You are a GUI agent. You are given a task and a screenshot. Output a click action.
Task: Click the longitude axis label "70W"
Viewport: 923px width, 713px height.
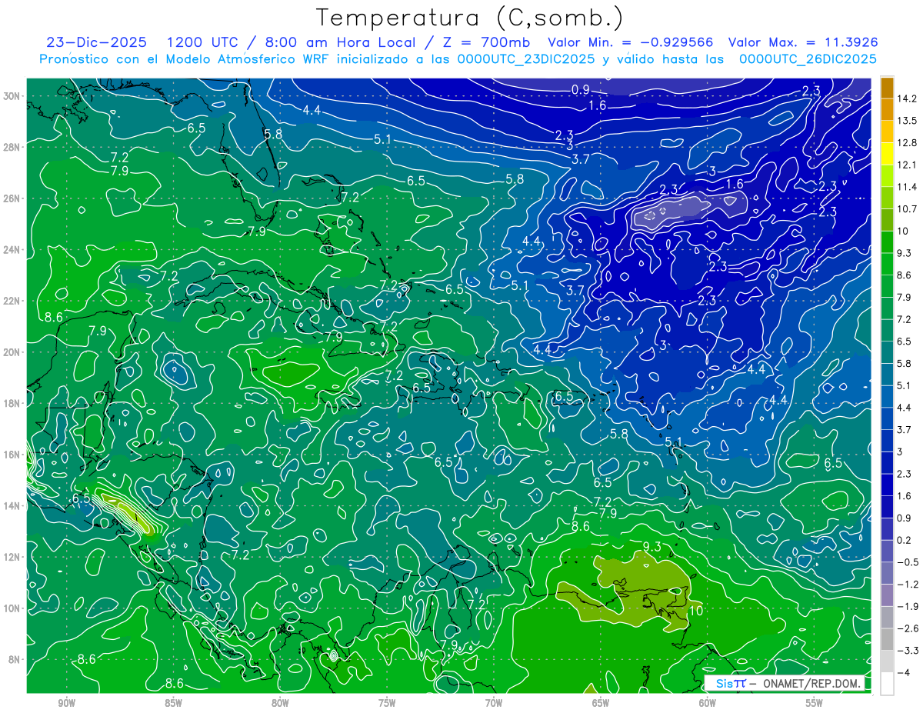[494, 703]
